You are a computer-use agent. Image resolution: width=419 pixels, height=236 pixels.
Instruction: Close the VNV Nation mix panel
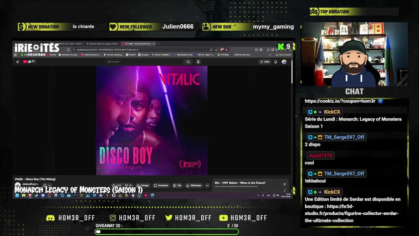284,184
